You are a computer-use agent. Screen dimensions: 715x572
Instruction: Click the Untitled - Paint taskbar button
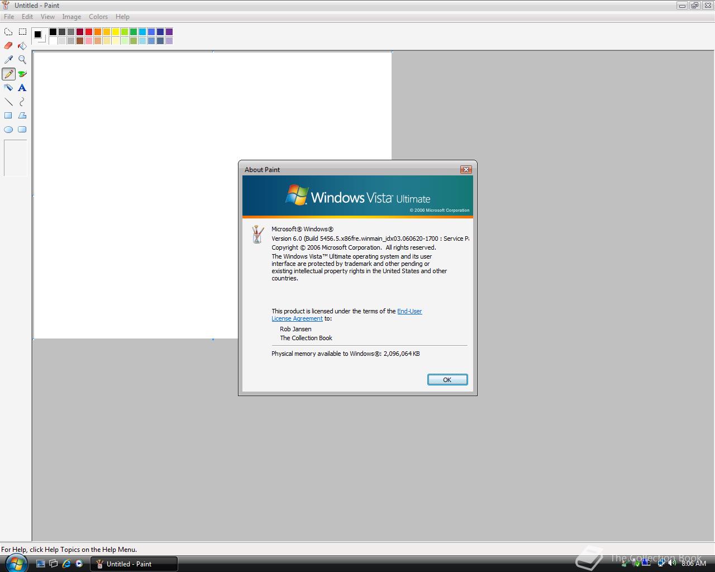pos(134,564)
